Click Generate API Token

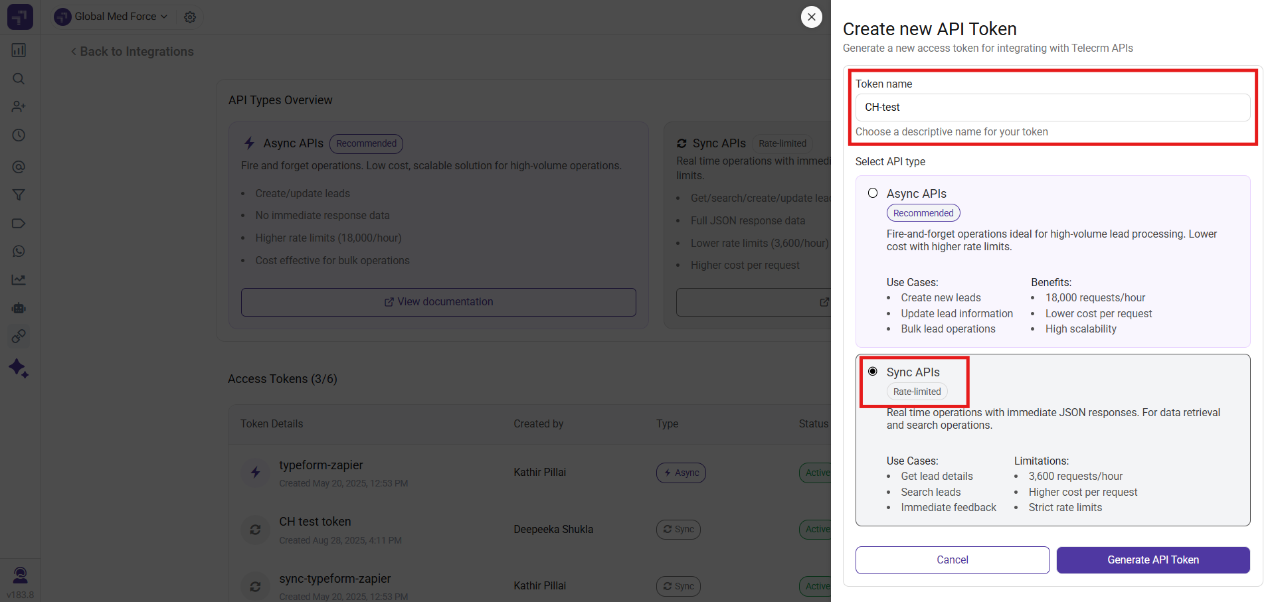[1153, 560]
